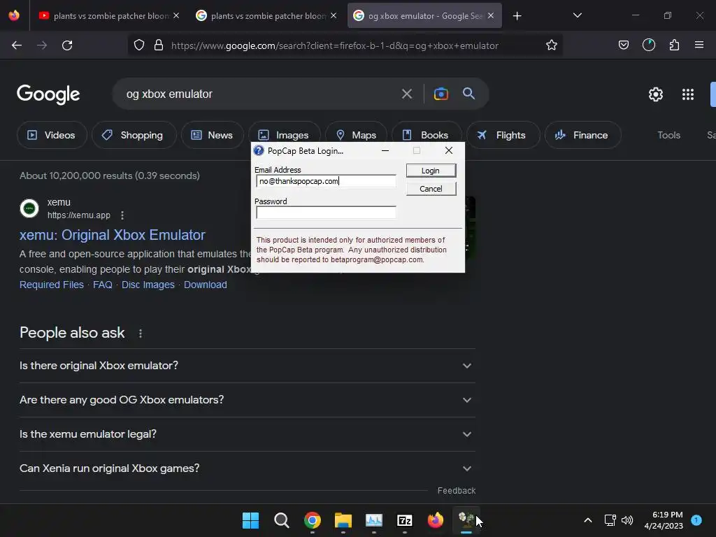Open the Pocket save icon

pyautogui.click(x=623, y=45)
